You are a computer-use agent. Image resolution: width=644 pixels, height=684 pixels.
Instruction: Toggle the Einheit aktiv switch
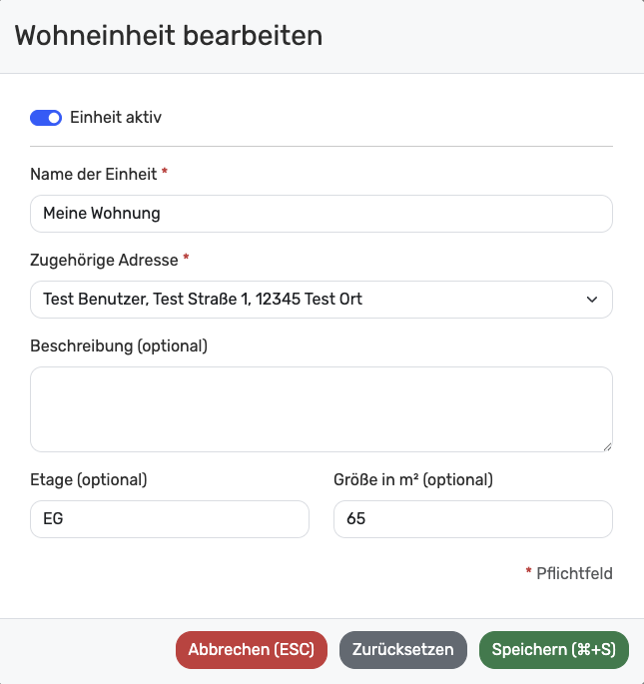(46, 118)
